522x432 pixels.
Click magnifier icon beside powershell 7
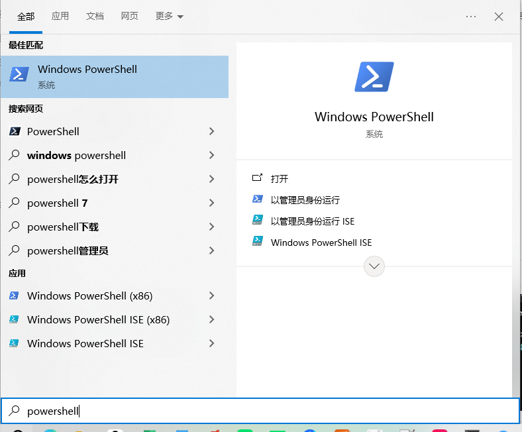tap(14, 203)
